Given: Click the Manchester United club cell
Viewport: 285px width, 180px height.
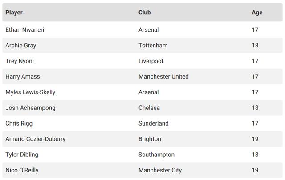Looking at the screenshot, I should pyautogui.click(x=163, y=76).
